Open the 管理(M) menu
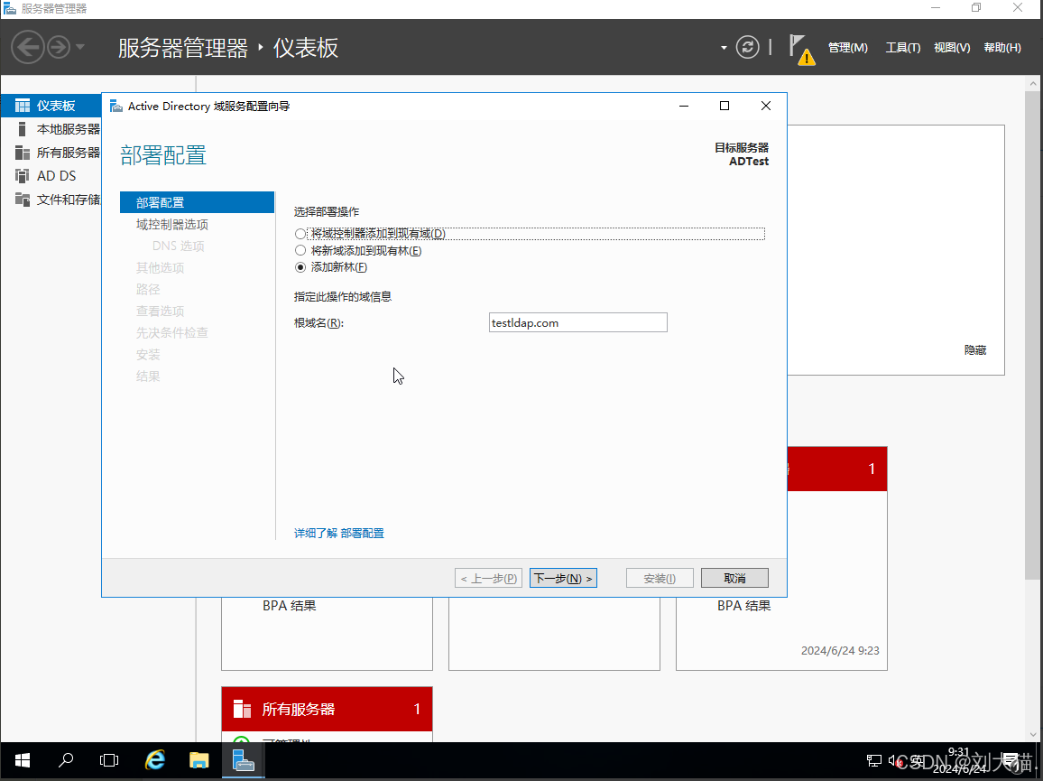 pyautogui.click(x=847, y=47)
